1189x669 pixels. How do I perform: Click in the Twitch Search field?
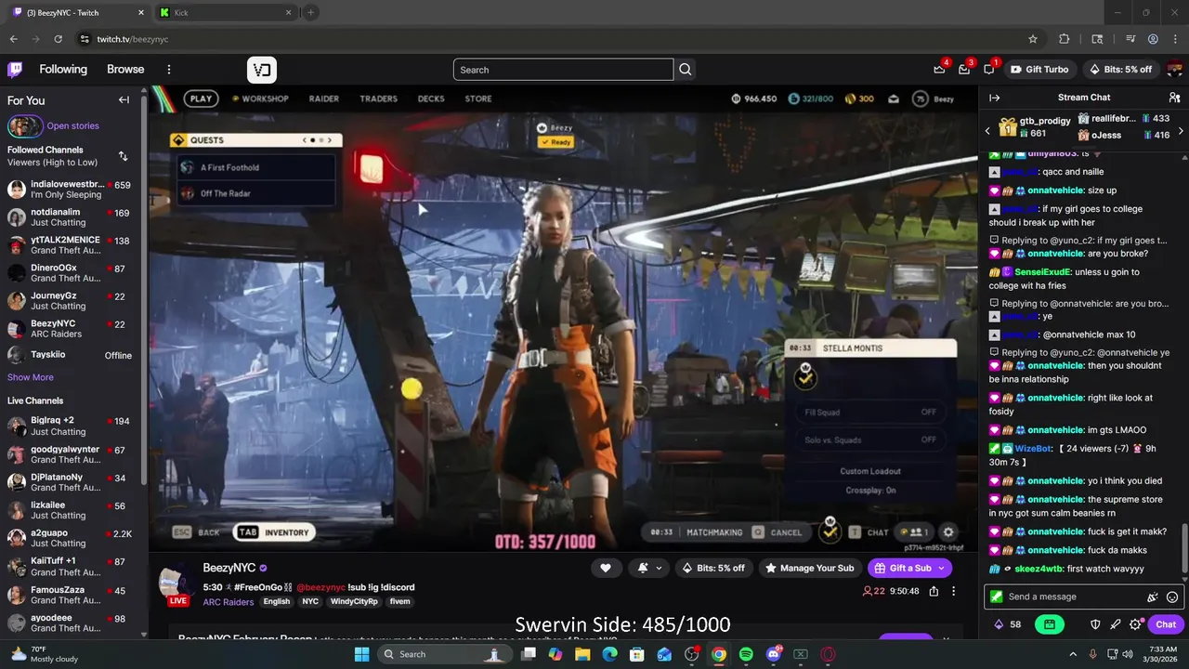(x=563, y=70)
